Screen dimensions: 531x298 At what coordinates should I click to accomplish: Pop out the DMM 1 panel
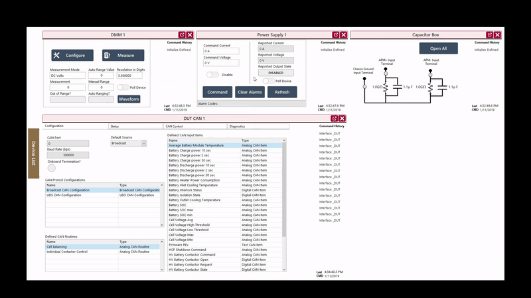182,35
